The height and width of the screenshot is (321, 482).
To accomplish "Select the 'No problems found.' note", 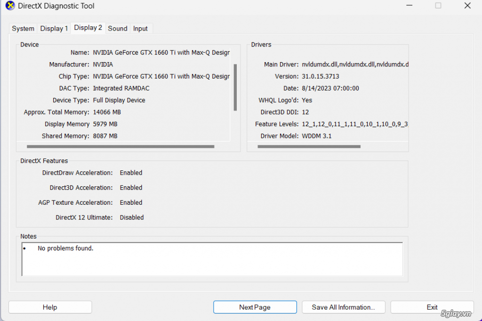I will [65, 248].
